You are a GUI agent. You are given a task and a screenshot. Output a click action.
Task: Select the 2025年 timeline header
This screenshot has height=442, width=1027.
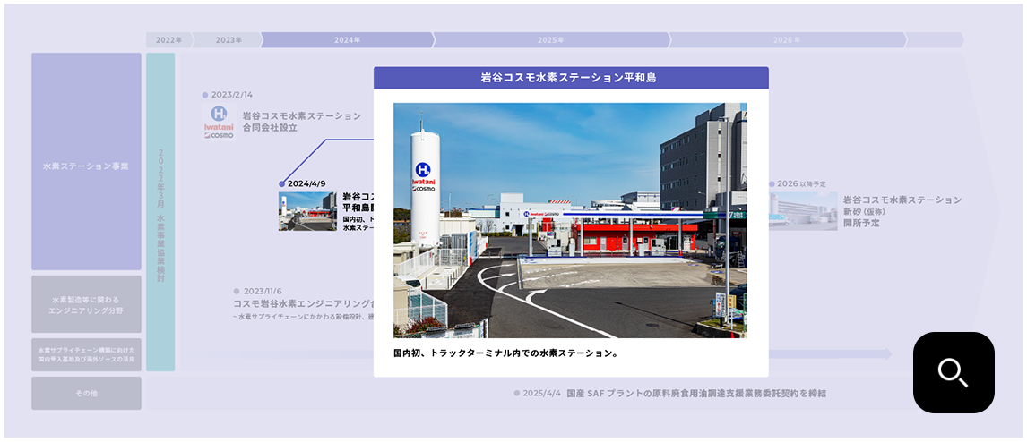pos(551,40)
